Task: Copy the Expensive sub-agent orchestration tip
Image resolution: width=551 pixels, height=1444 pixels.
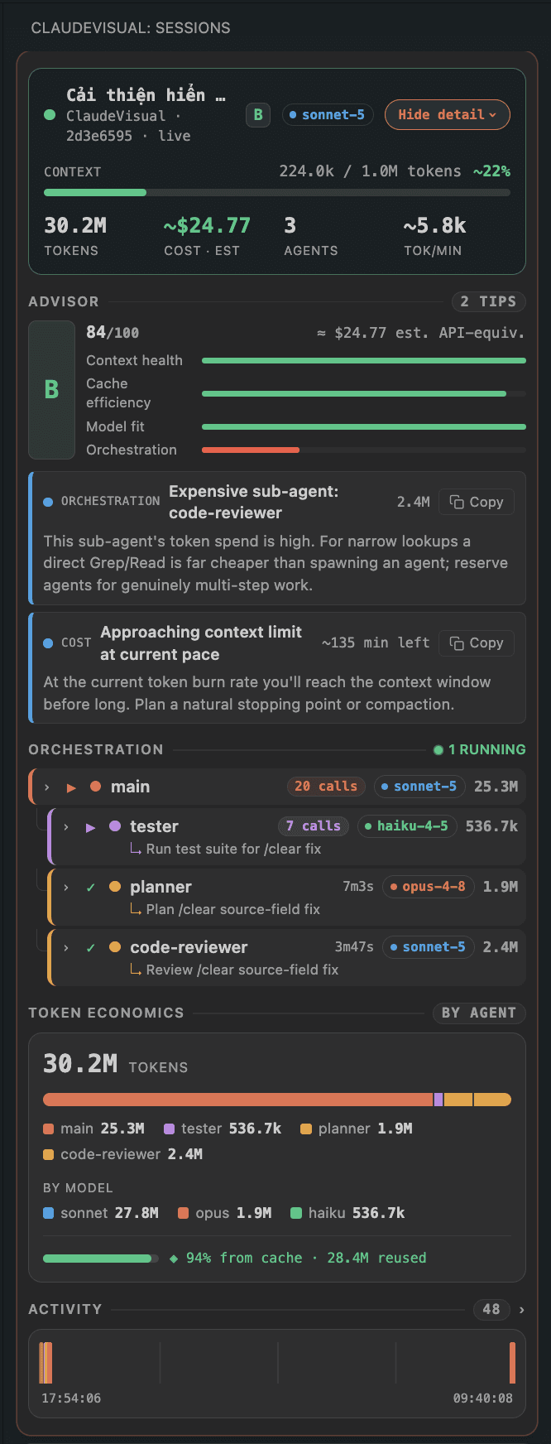Action: (477, 502)
